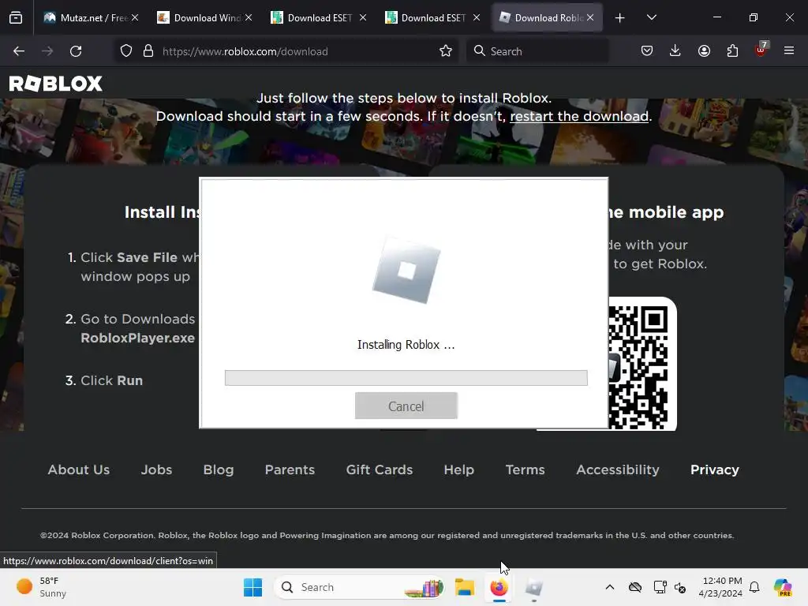Open the tracking protection shield icon
Viewport: 808px width, 606px height.
126,51
